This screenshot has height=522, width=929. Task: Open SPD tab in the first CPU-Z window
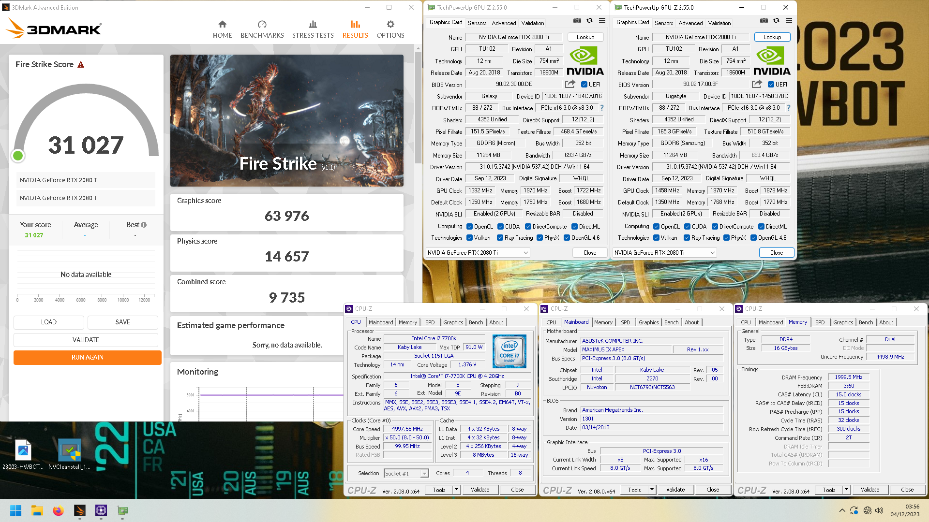click(430, 322)
